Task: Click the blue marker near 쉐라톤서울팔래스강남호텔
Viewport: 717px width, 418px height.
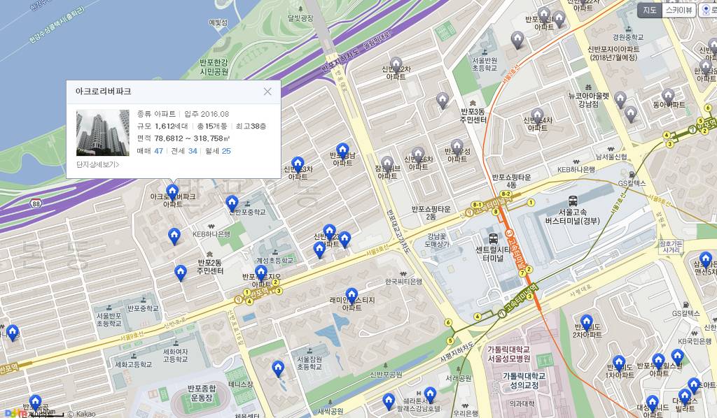Action: tap(430, 393)
